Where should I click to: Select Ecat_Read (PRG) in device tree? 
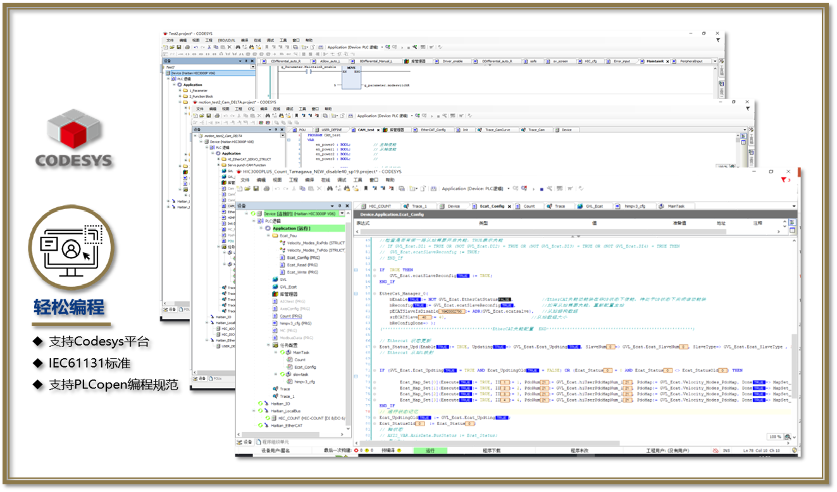point(299,265)
